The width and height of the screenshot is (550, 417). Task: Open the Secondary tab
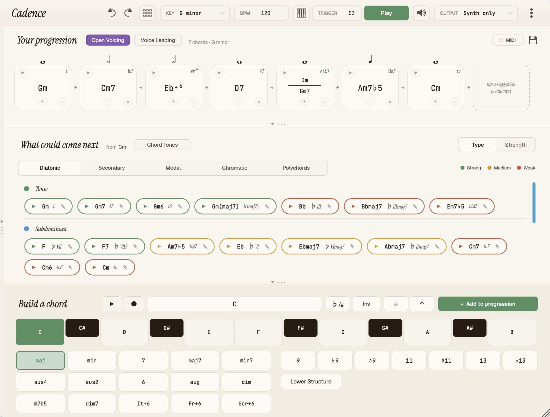coord(111,168)
